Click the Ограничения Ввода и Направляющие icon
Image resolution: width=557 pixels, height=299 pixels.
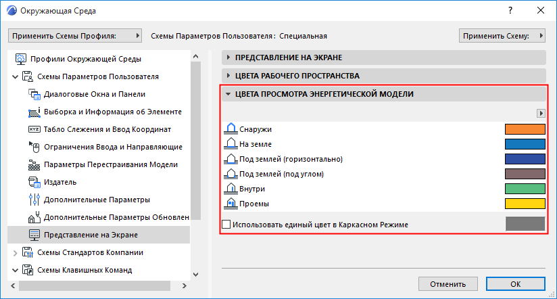pos(34,147)
